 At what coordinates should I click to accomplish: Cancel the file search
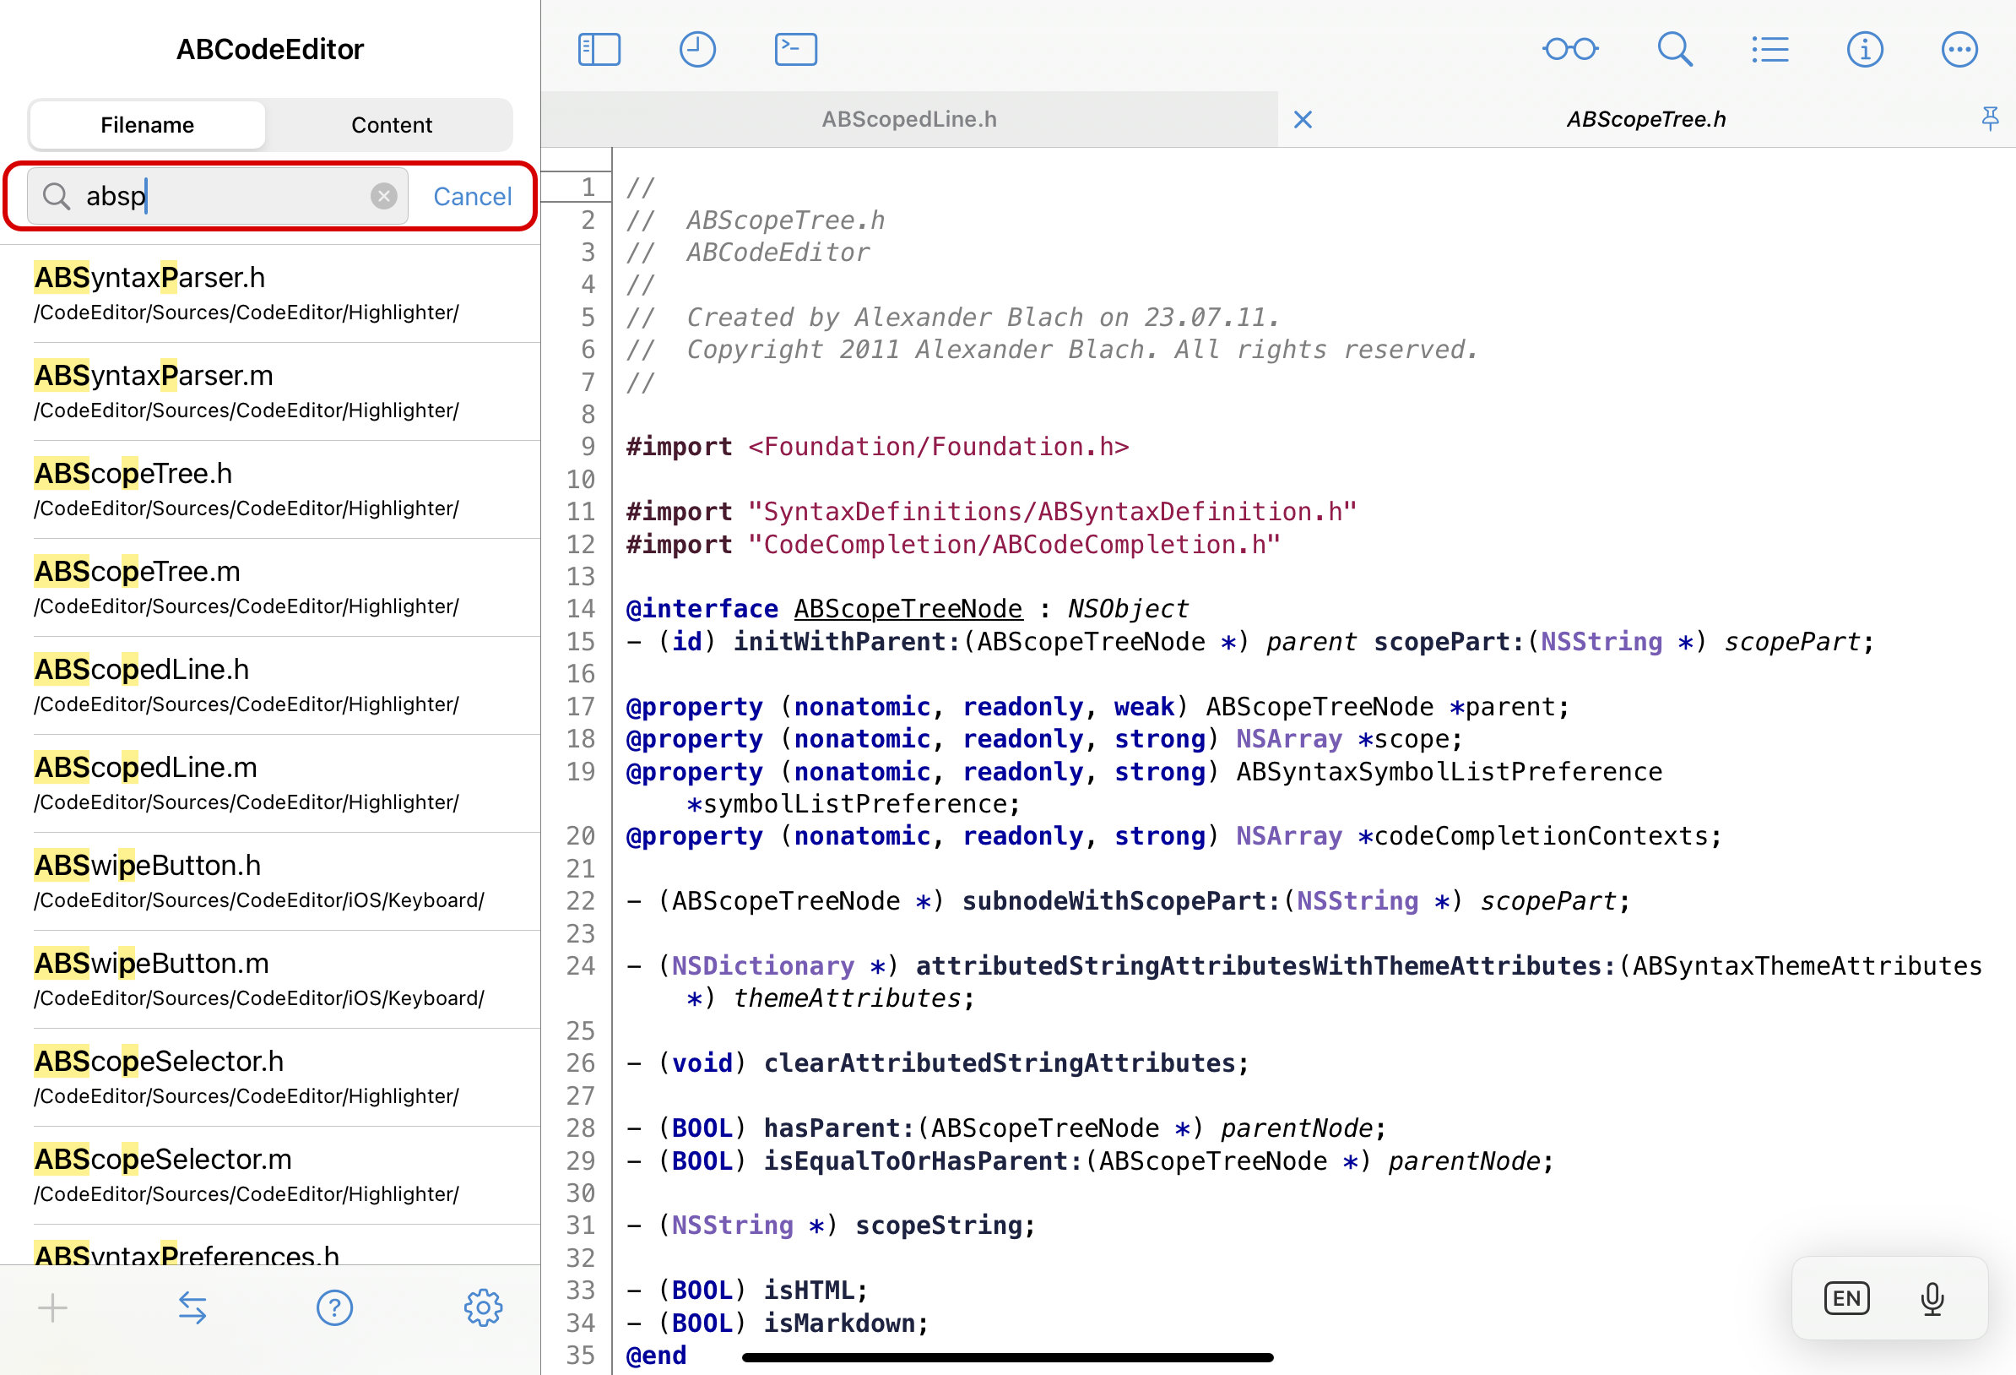pos(472,196)
